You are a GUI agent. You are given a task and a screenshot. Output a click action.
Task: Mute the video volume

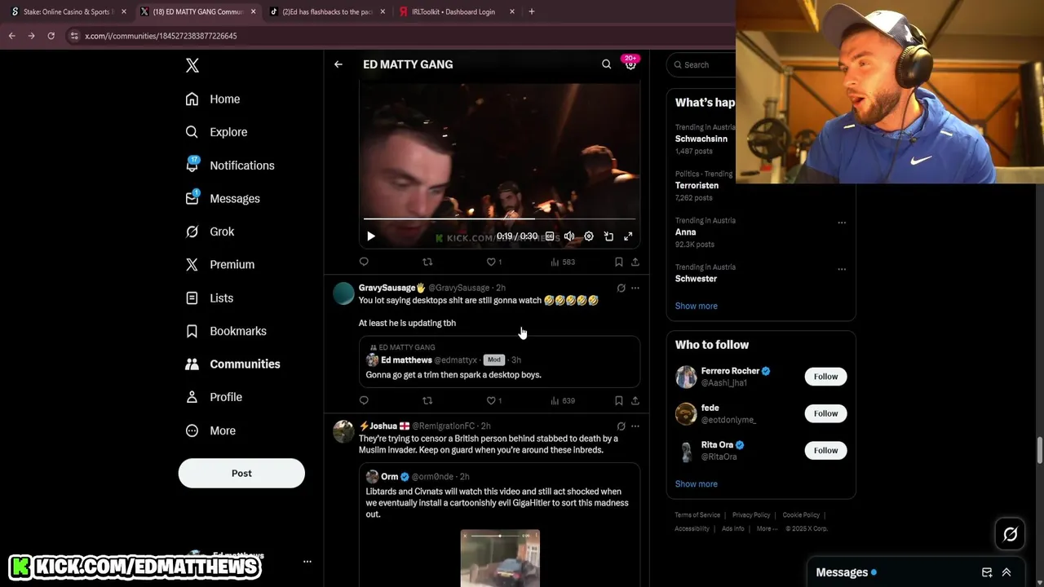click(569, 236)
